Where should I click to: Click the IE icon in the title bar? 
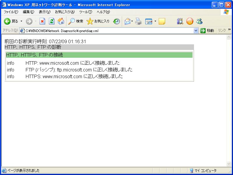(x=4, y=5)
